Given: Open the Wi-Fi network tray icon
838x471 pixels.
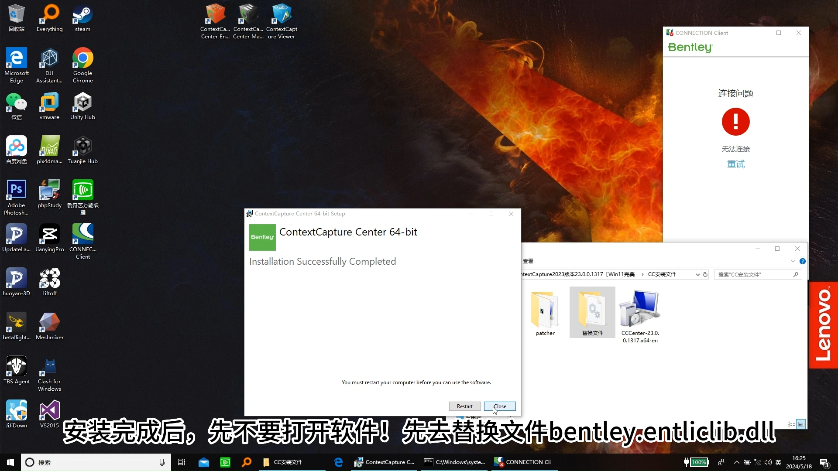Looking at the screenshot, I should [x=757, y=462].
